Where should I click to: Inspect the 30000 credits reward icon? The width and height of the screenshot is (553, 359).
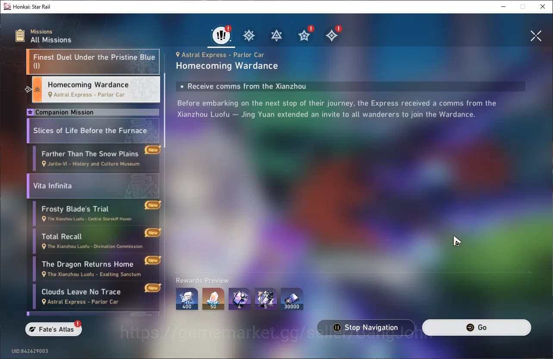(x=292, y=299)
